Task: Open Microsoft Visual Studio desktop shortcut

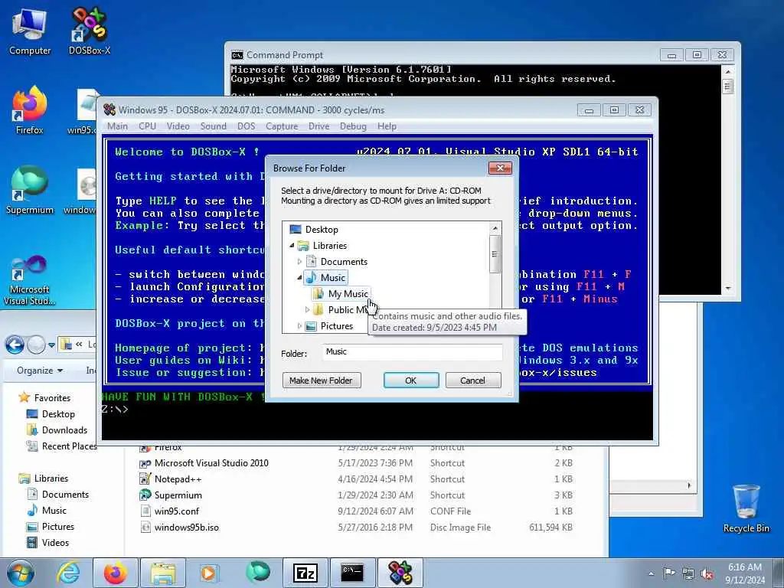Action: (30, 280)
